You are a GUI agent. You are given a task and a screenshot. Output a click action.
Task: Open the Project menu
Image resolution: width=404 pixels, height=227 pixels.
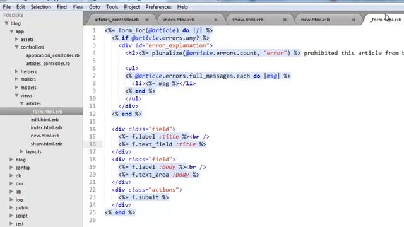(x=132, y=7)
